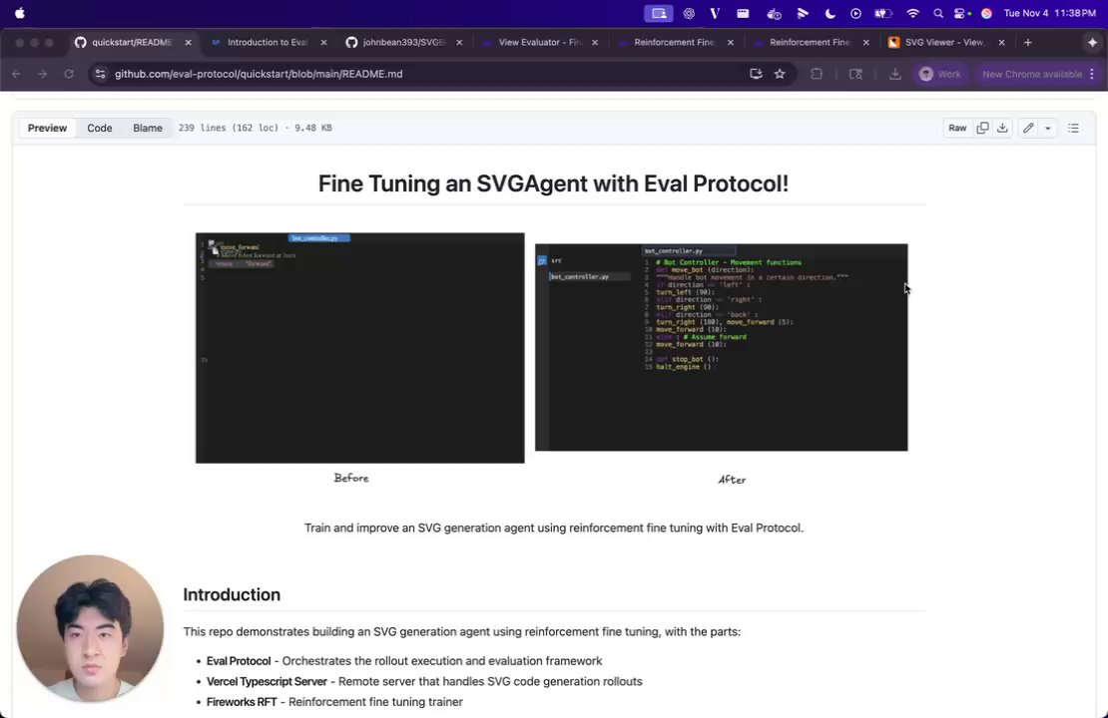Switch to View Evaluator tab
The height and width of the screenshot is (718, 1108).
[539, 42]
